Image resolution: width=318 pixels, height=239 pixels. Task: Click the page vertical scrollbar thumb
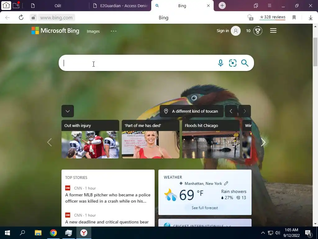pyautogui.click(x=316, y=52)
